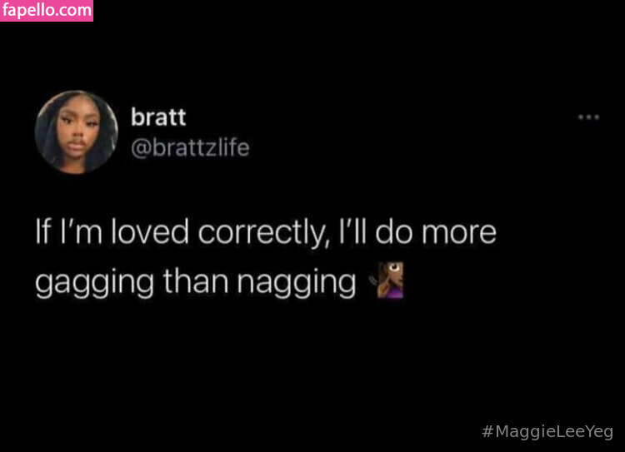Select the word "nagging" in the tweet
This screenshot has width=625, height=452.
[296, 284]
